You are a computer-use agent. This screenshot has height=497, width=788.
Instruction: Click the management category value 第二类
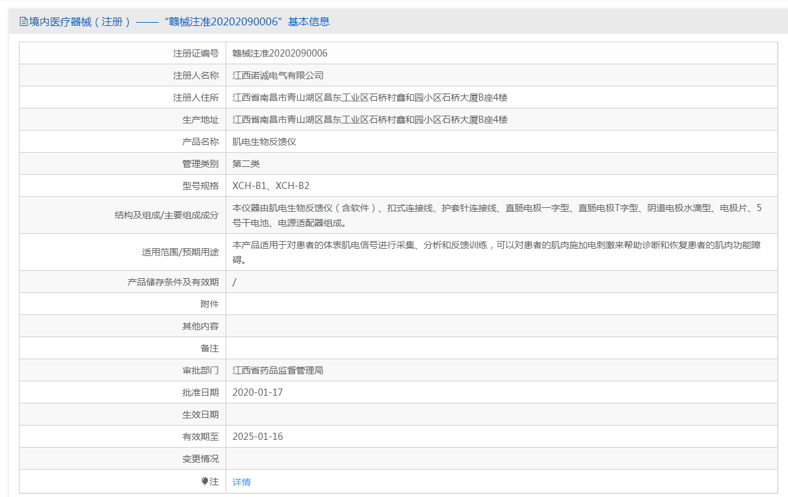pos(246,164)
